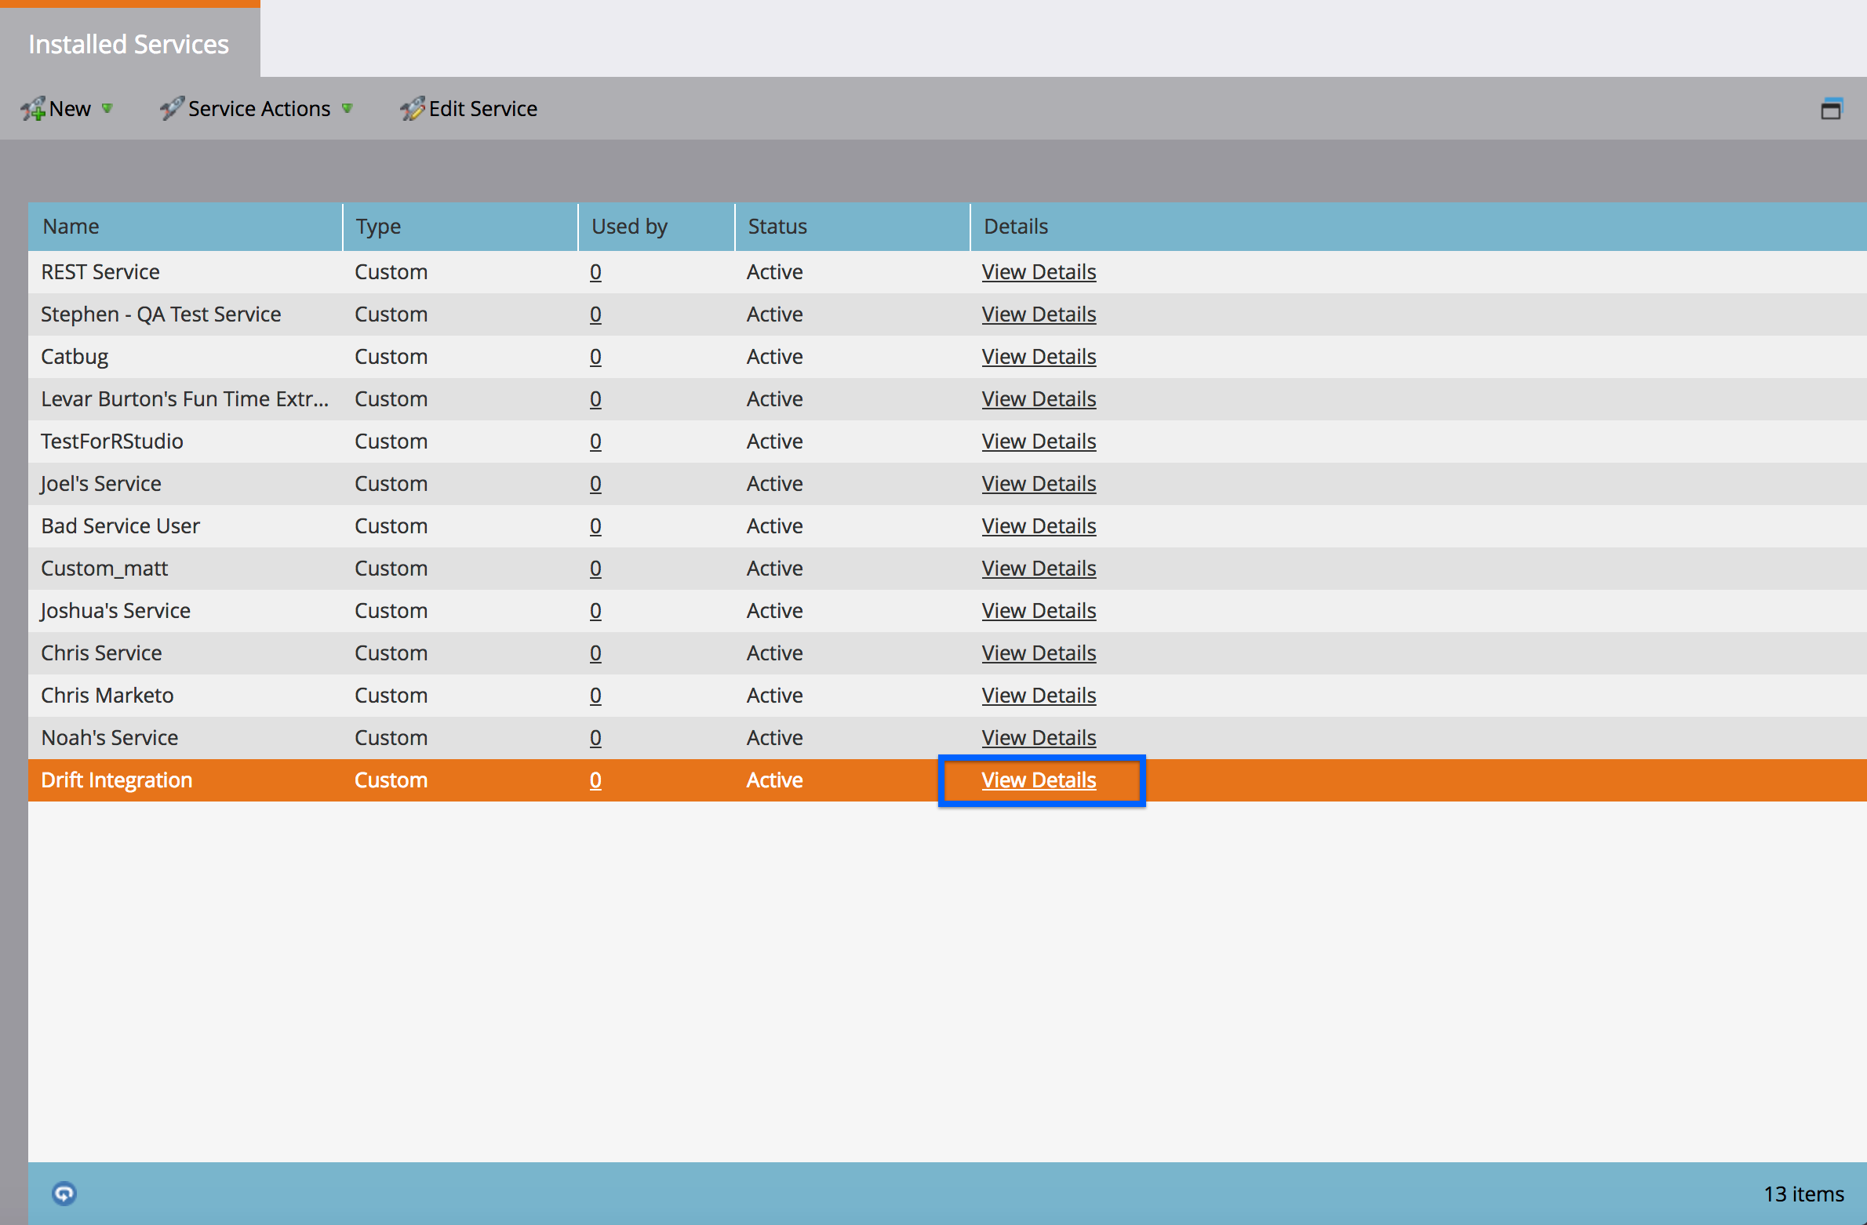Click the Edit Service button label
1867x1225 pixels.
[483, 109]
